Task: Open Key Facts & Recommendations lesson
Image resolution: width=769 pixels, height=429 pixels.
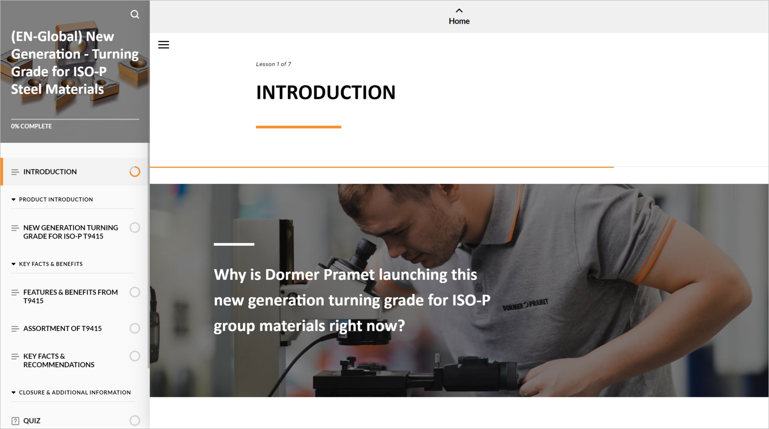Action: [x=59, y=360]
